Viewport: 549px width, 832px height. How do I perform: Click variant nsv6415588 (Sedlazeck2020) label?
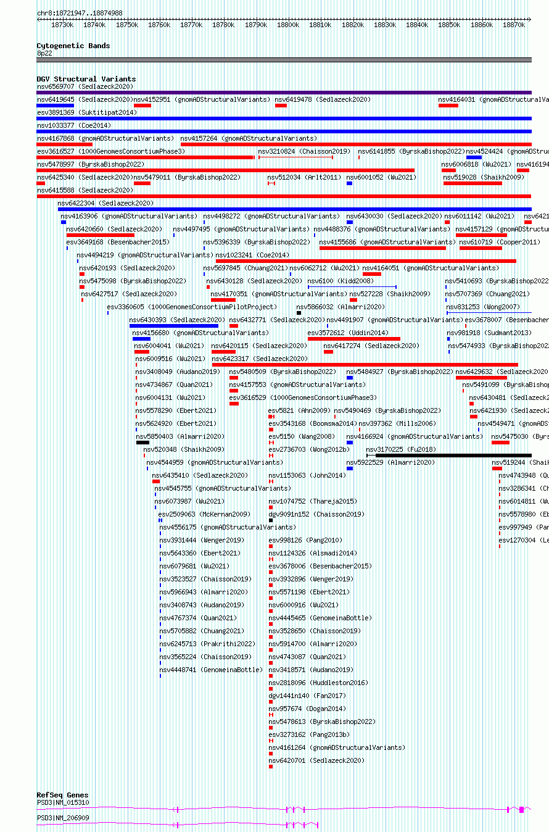85,190
